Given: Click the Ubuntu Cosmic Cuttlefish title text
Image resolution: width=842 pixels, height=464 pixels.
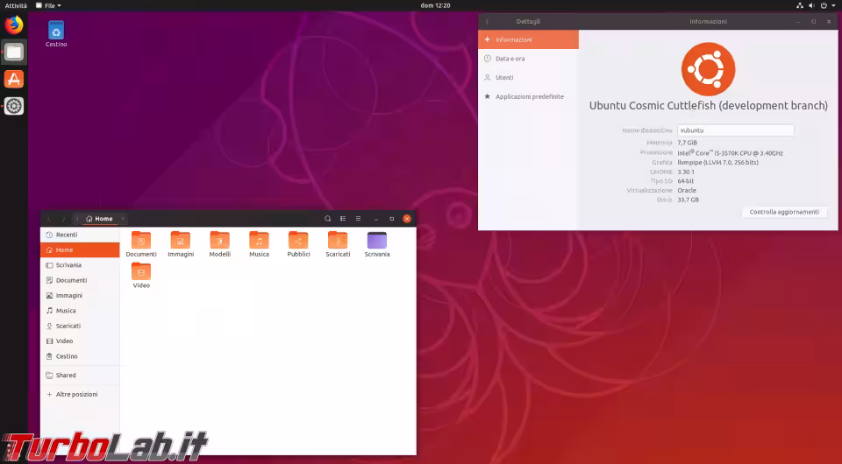Looking at the screenshot, I should coord(709,106).
